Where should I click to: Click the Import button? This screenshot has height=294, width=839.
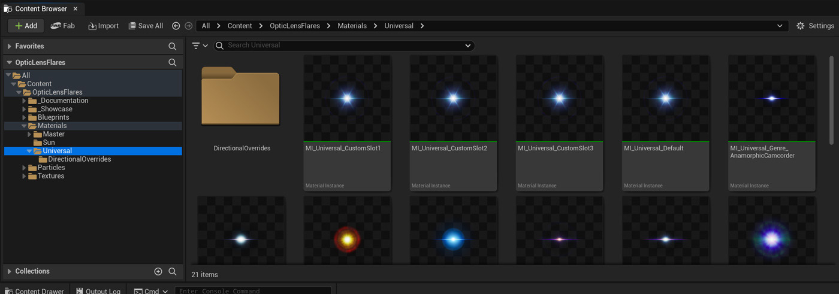tap(103, 26)
